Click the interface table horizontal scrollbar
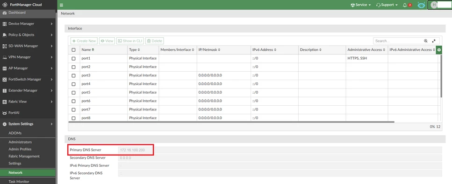Screen dimensions: 452x184 231,122
